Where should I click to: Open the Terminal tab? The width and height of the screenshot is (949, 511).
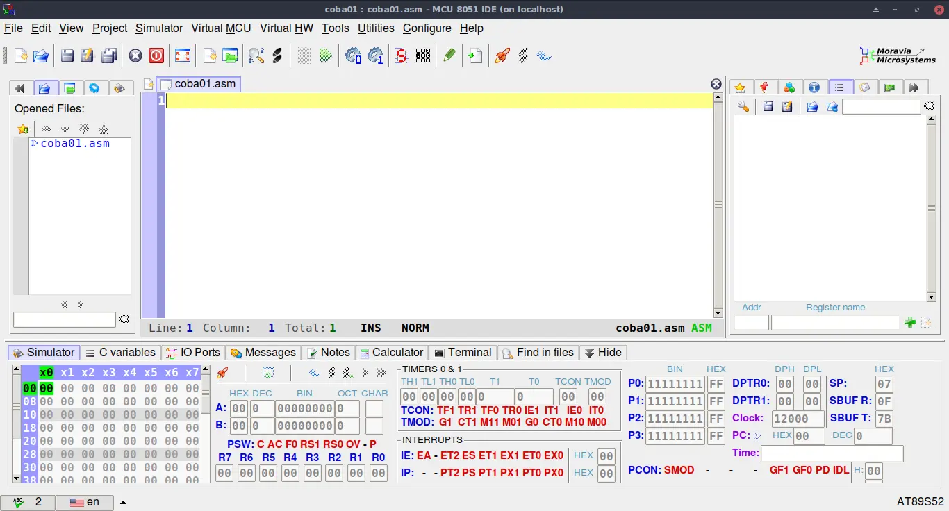coord(463,353)
